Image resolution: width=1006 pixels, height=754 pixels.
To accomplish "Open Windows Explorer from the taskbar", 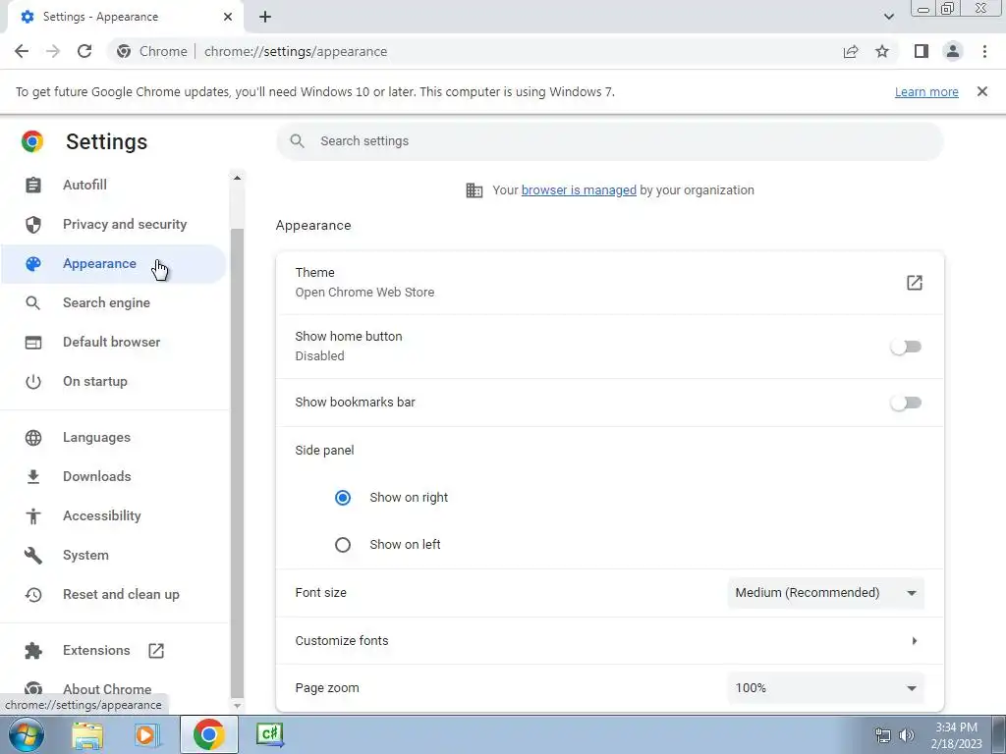I will point(87,734).
